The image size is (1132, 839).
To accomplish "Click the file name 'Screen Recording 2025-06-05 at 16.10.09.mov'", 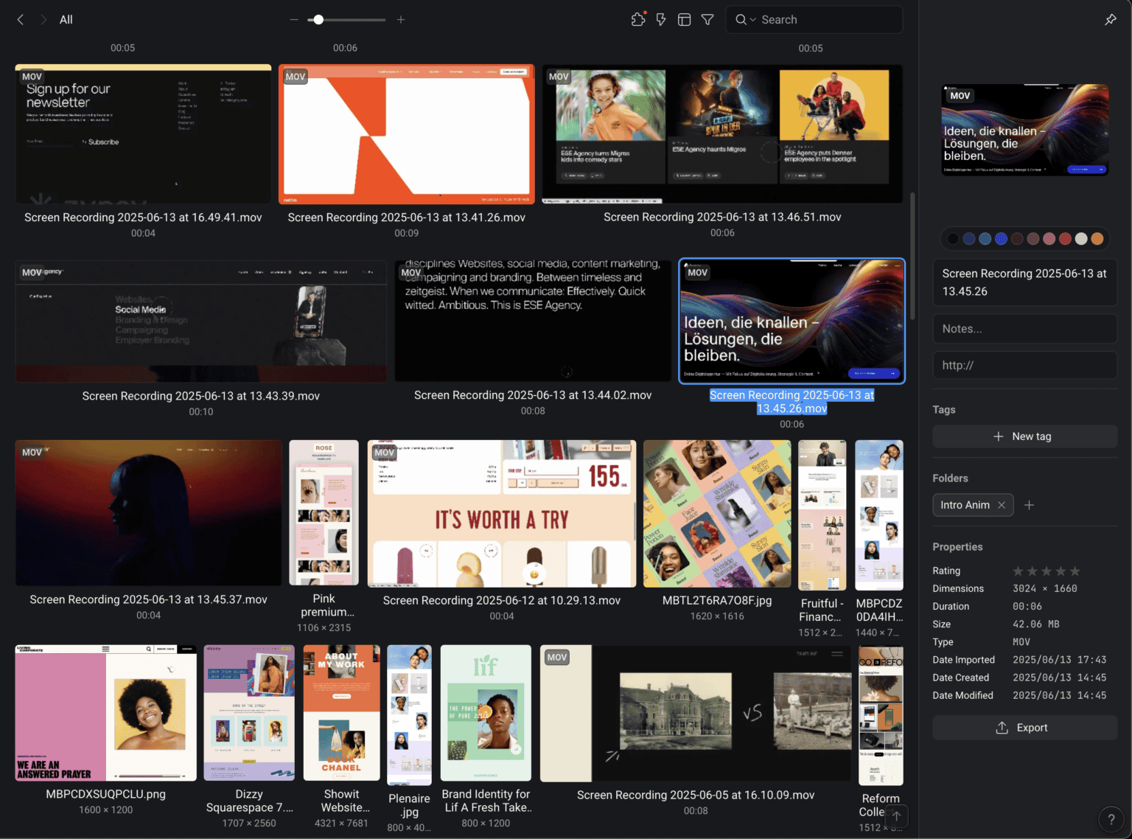I will (696, 795).
